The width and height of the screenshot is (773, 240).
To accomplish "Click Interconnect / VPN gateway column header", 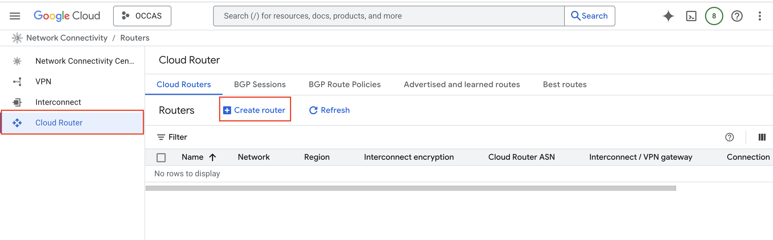I will click(x=640, y=157).
